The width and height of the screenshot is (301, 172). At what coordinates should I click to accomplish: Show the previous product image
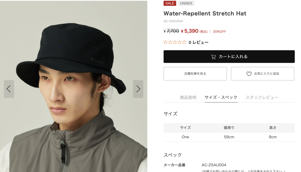9,89
